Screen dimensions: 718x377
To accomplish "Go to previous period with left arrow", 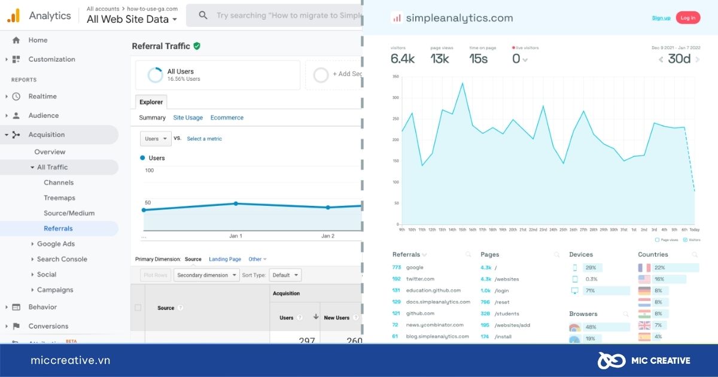I will pos(661,59).
